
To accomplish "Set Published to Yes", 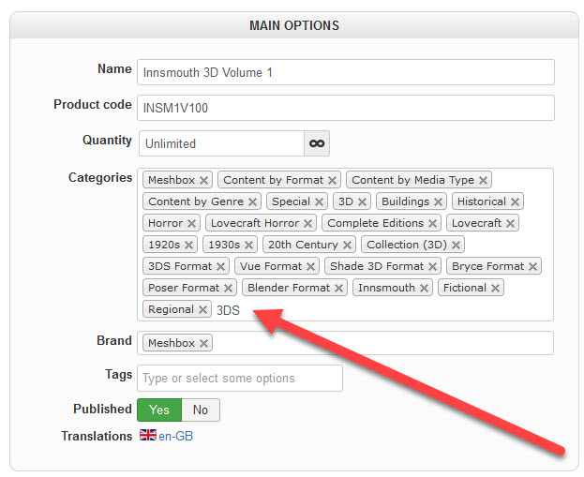I will (x=159, y=410).
